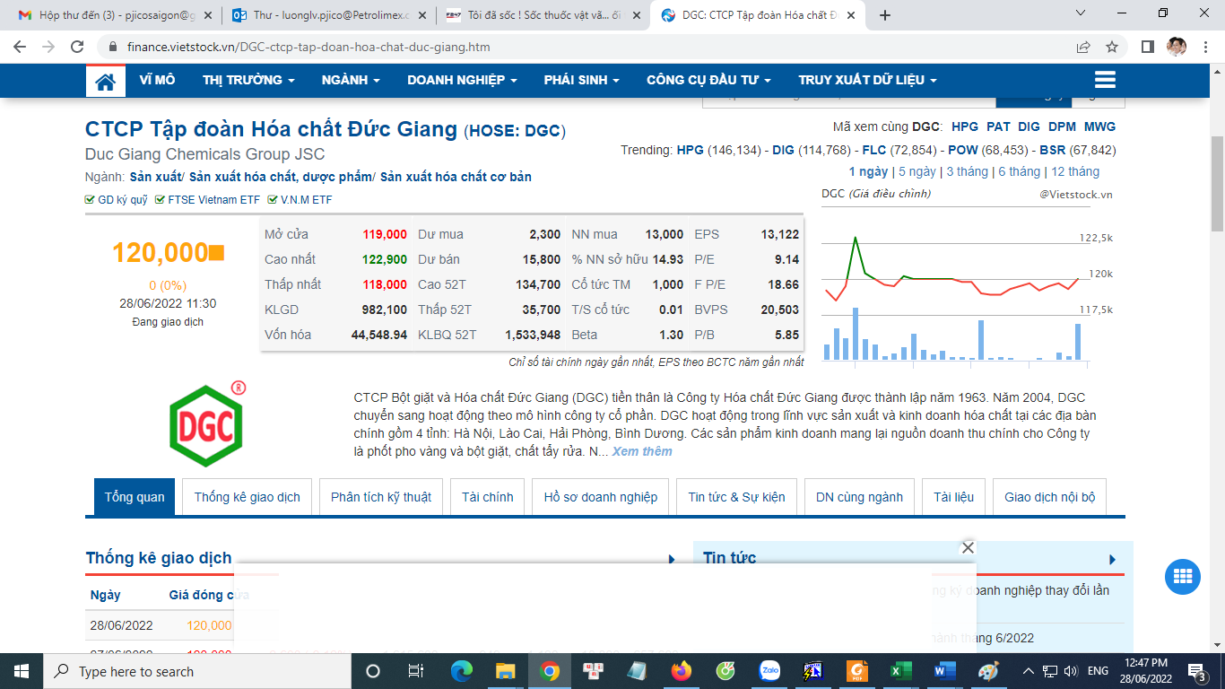Open Word from the taskbar
Viewport: 1225px width, 689px height.
click(945, 671)
